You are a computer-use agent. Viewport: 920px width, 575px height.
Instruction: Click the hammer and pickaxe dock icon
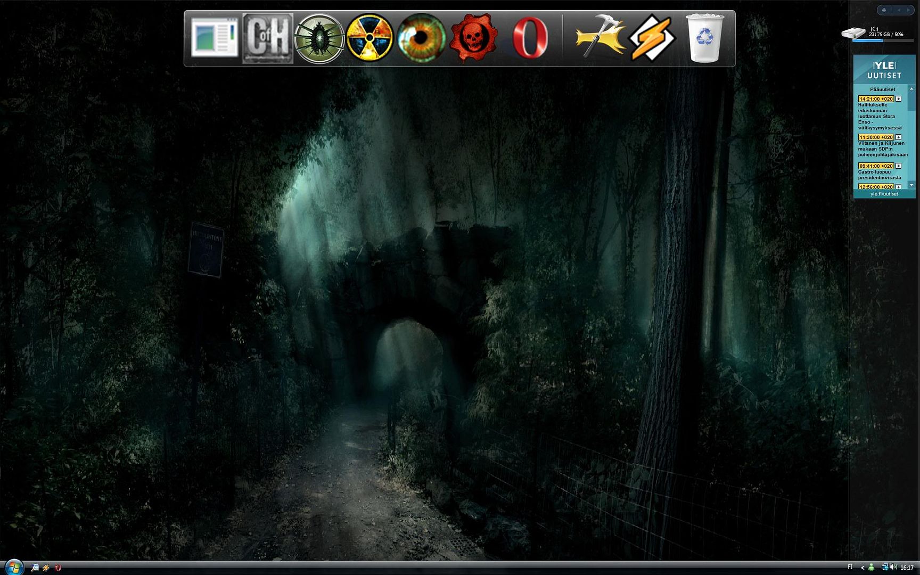click(599, 37)
